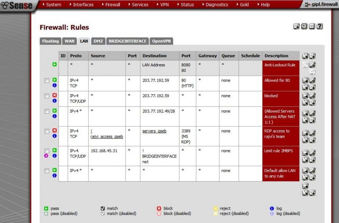Open the rajvi_access_gseb alias link

point(107,136)
